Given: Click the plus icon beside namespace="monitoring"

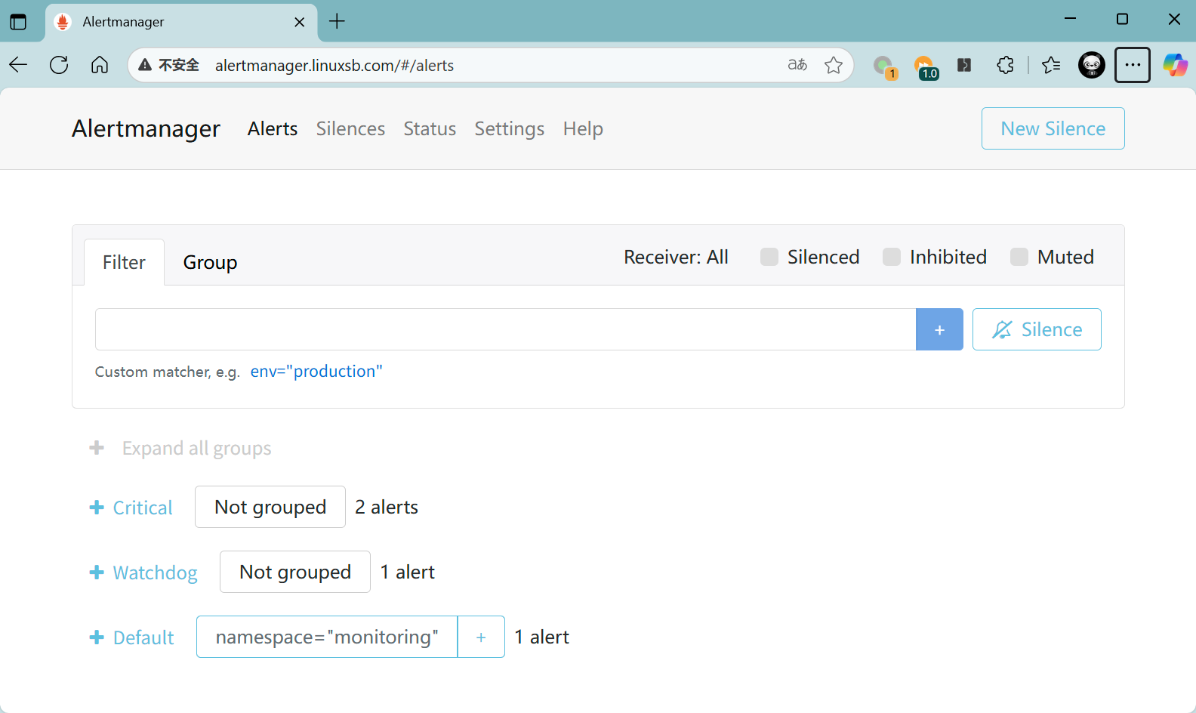Looking at the screenshot, I should (481, 637).
